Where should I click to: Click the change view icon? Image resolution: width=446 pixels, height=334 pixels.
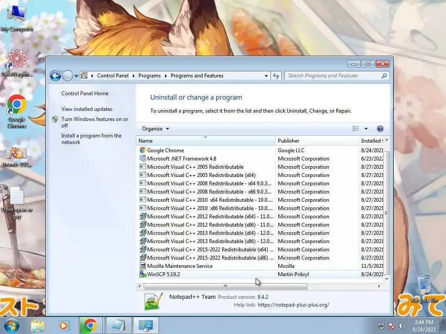(355, 129)
